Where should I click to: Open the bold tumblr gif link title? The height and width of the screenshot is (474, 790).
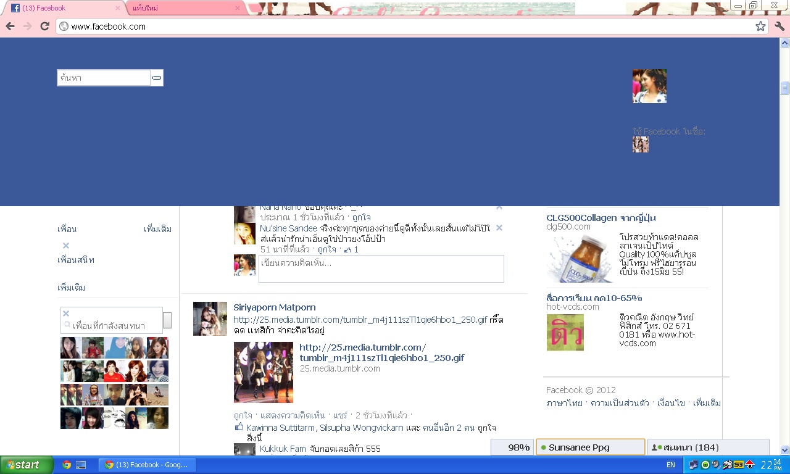[x=382, y=352]
